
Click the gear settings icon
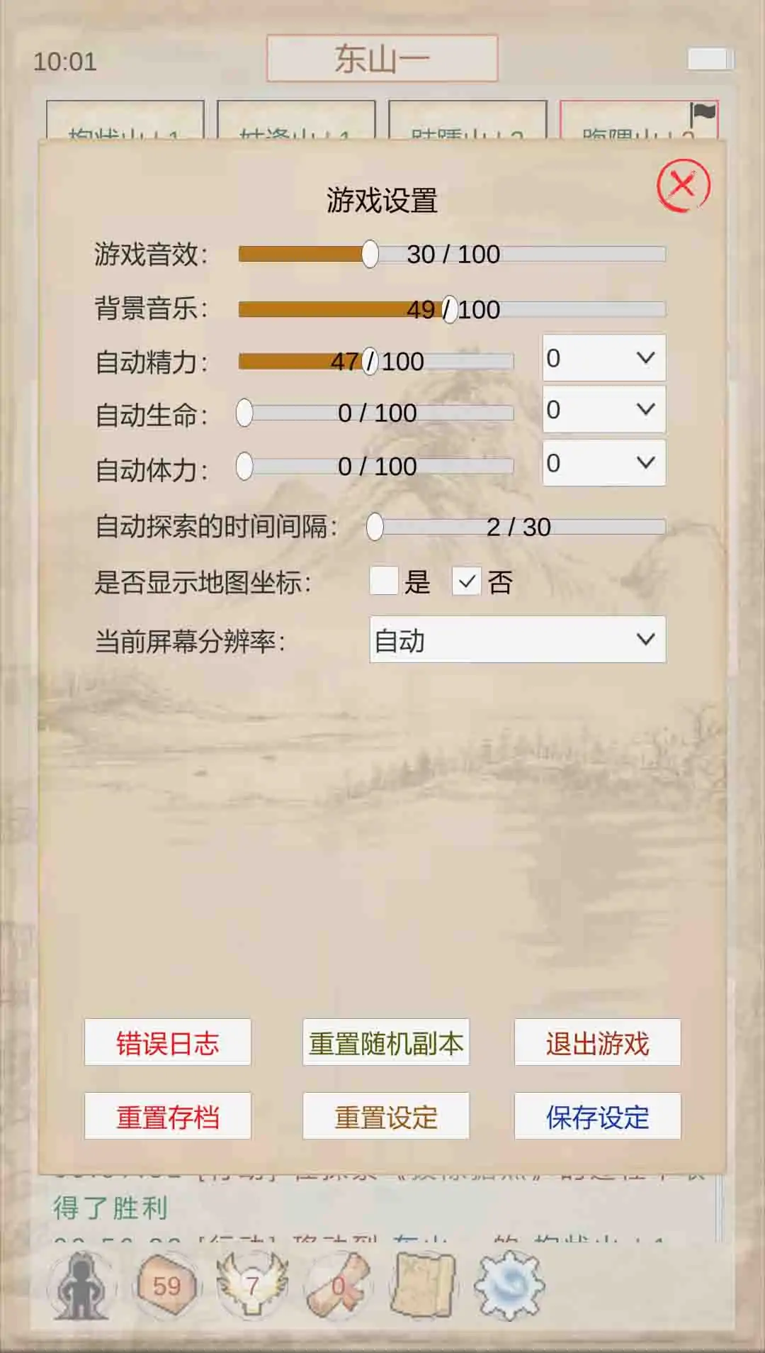point(509,1285)
